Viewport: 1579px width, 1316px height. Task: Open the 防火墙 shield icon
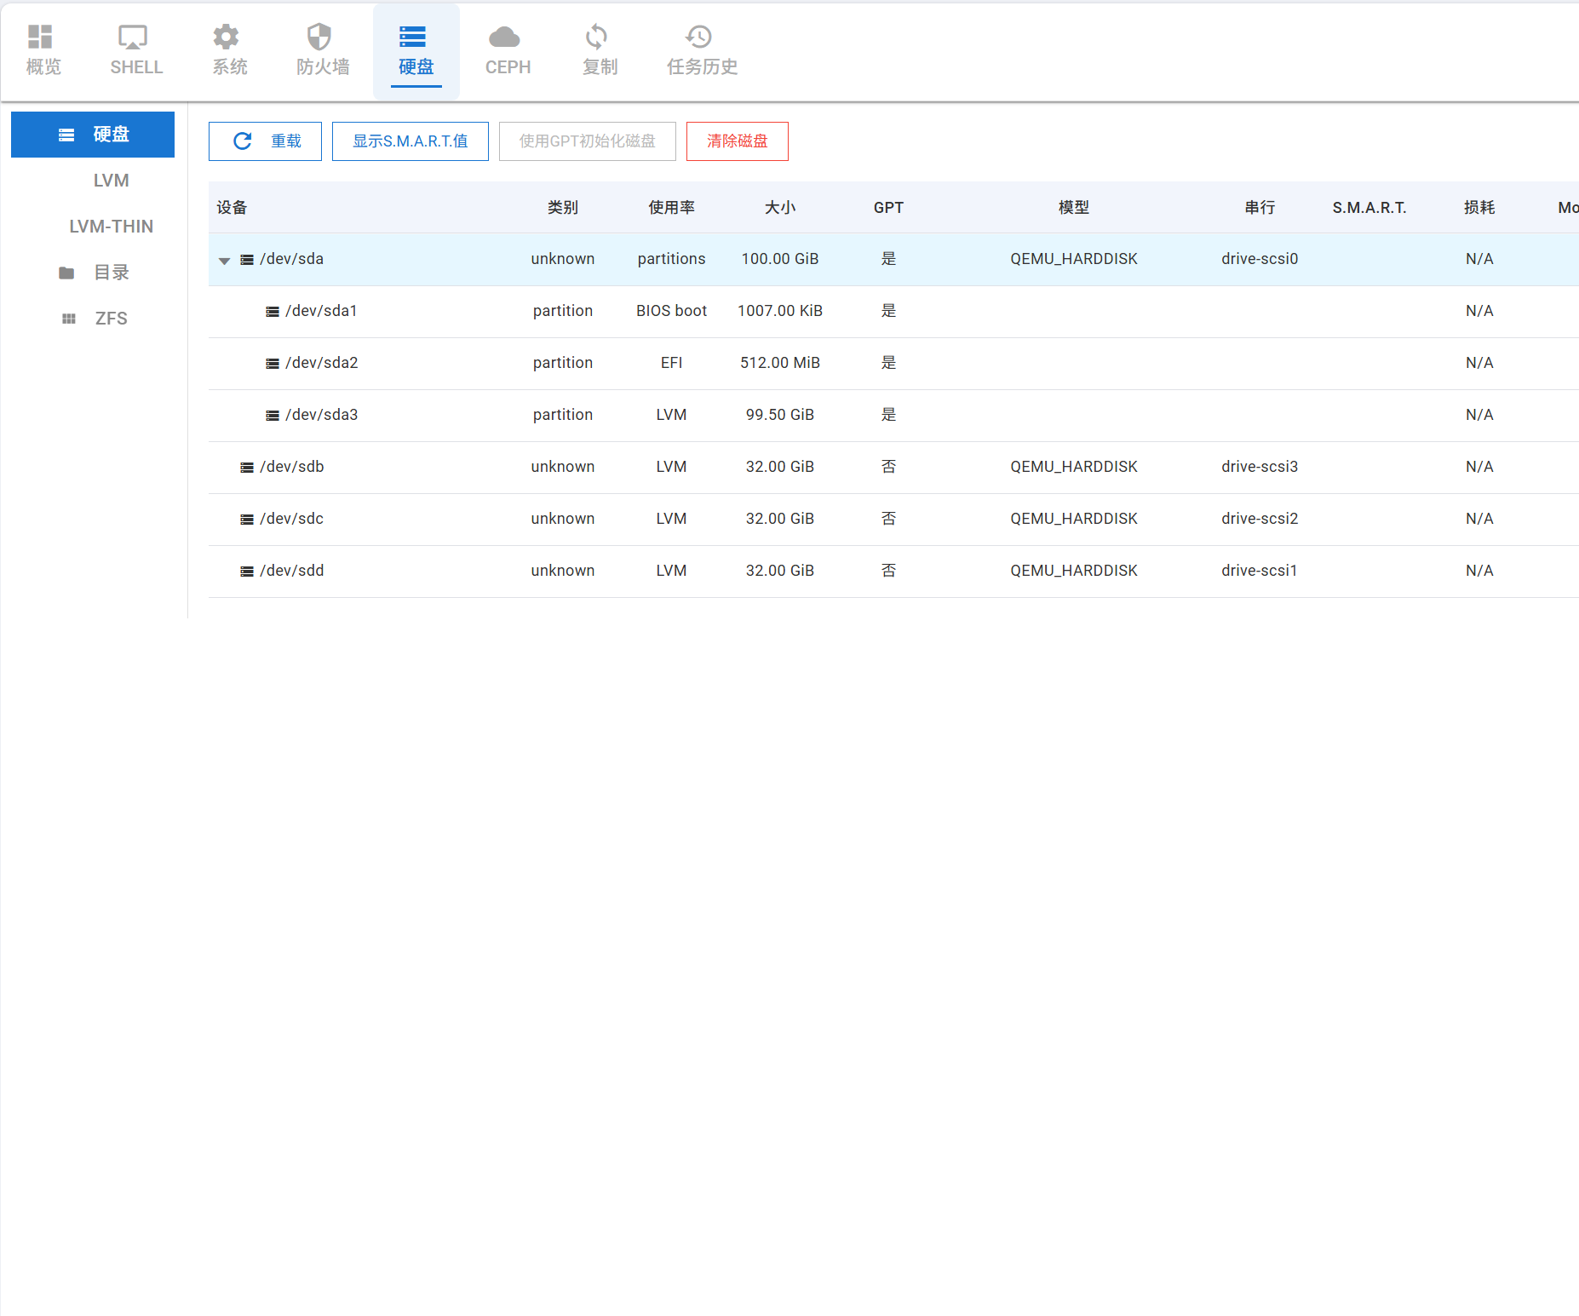(x=319, y=37)
